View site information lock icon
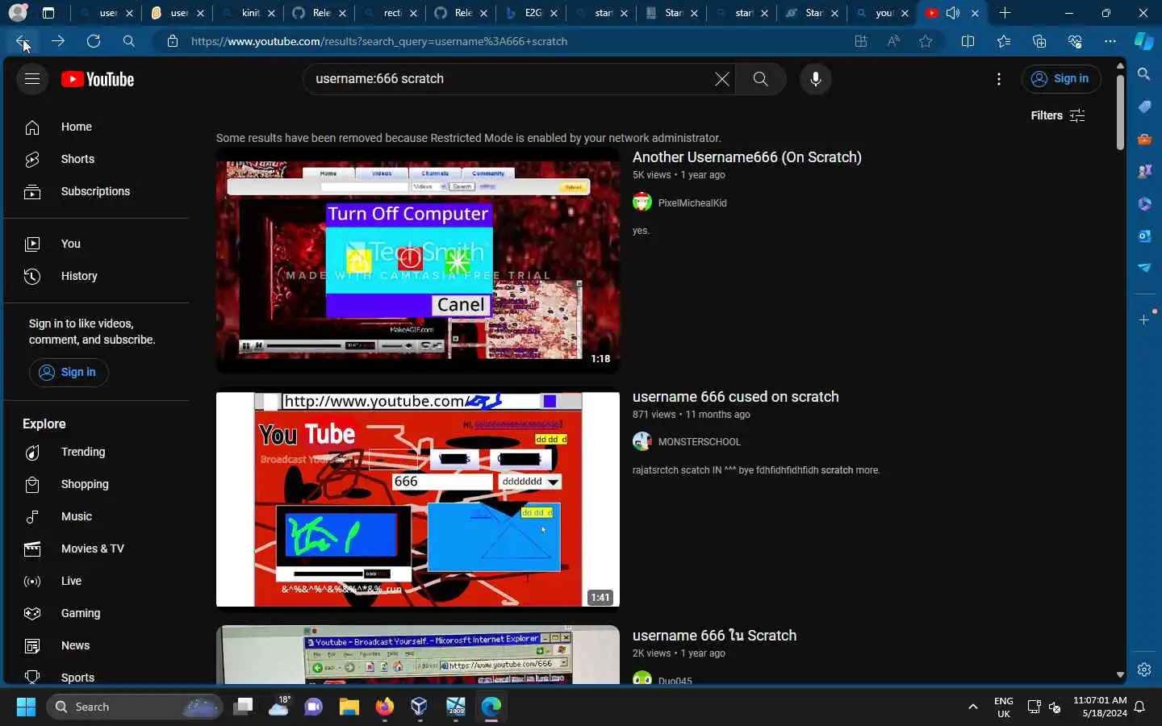This screenshot has width=1162, height=726. click(x=173, y=41)
